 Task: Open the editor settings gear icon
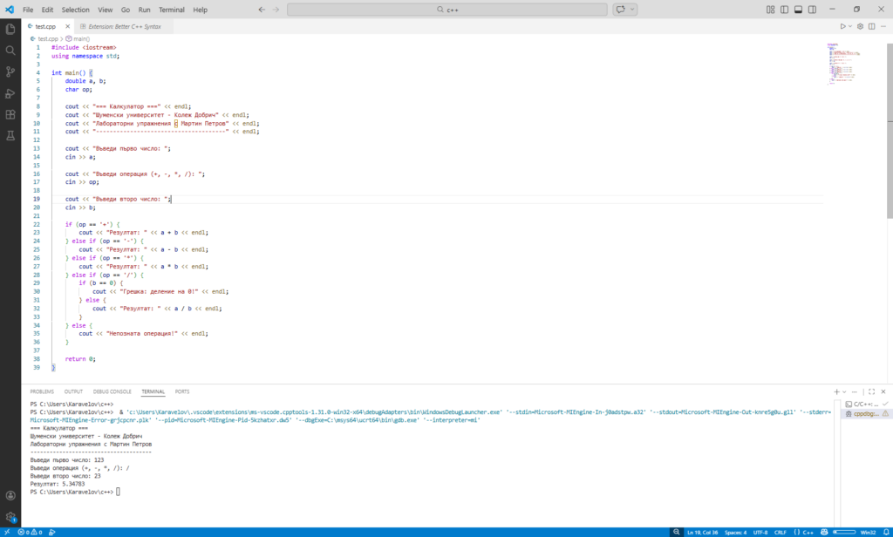pos(858,25)
